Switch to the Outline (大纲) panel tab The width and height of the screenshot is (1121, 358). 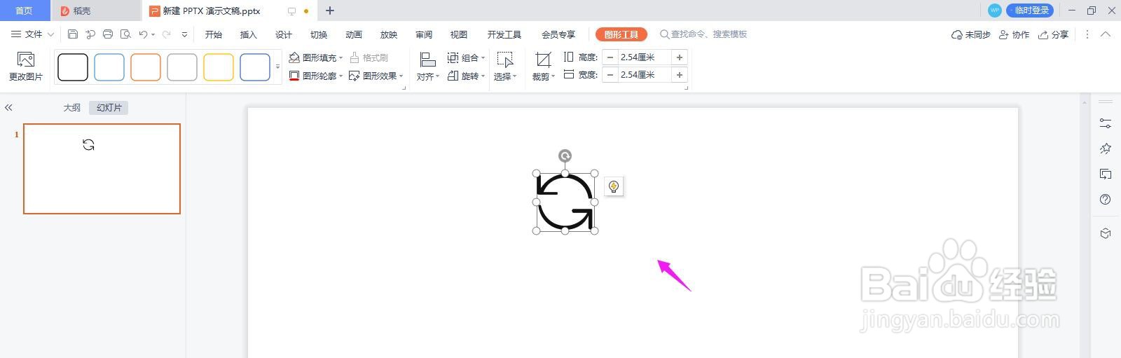[x=72, y=108]
